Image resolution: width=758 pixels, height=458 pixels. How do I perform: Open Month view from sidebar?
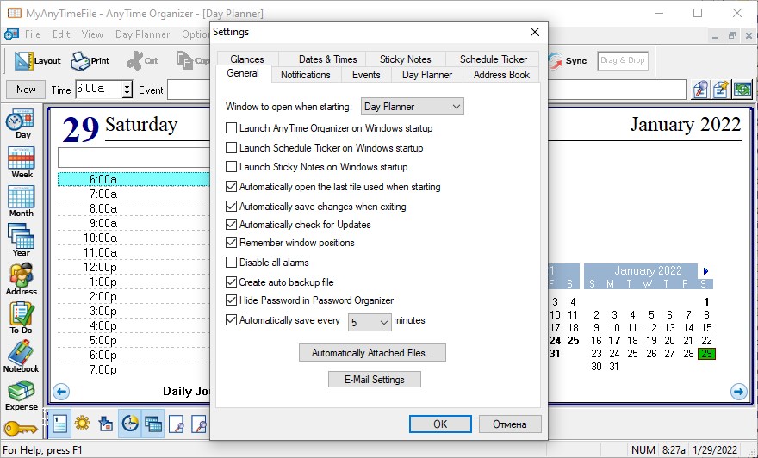tap(22, 201)
